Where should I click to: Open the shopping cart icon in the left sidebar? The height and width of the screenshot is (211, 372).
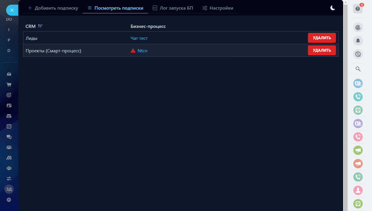click(x=9, y=85)
